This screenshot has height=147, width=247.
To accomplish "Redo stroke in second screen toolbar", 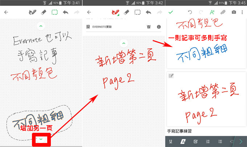I will (159, 12).
